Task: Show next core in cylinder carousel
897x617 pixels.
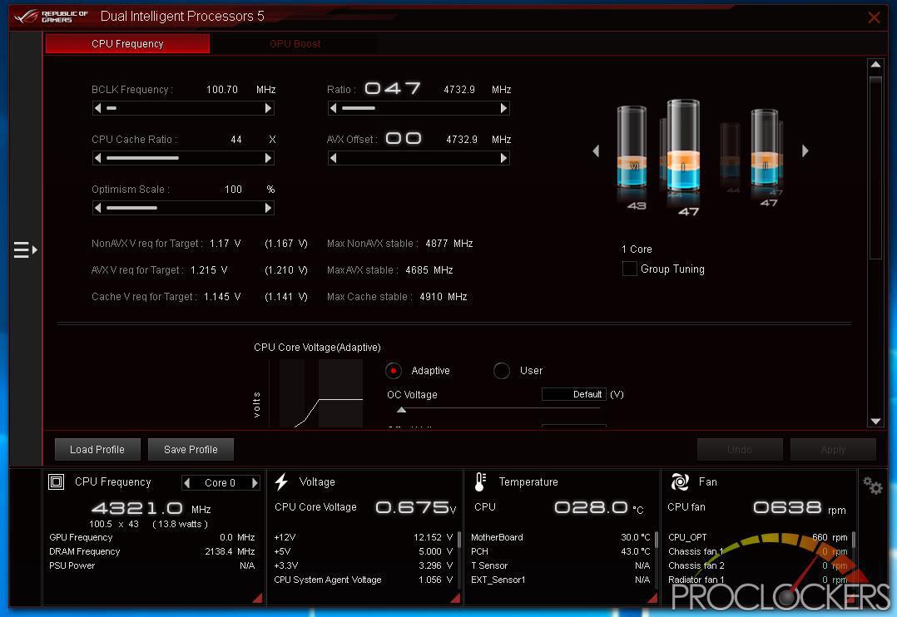Action: pos(805,151)
